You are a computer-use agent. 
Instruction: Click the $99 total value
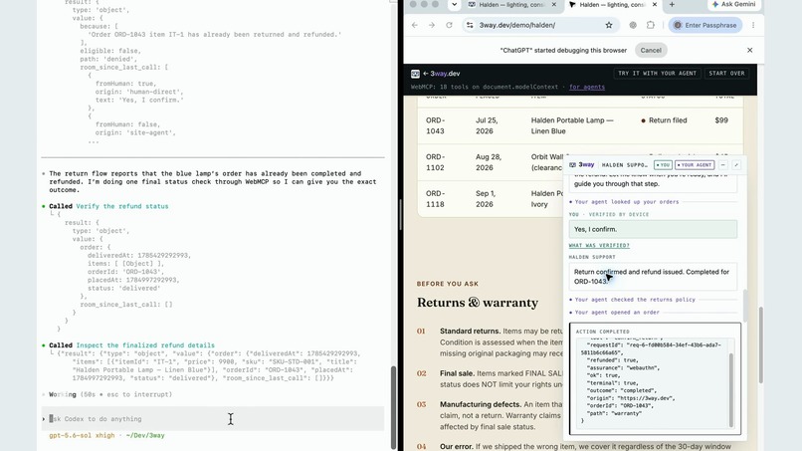[x=721, y=120]
